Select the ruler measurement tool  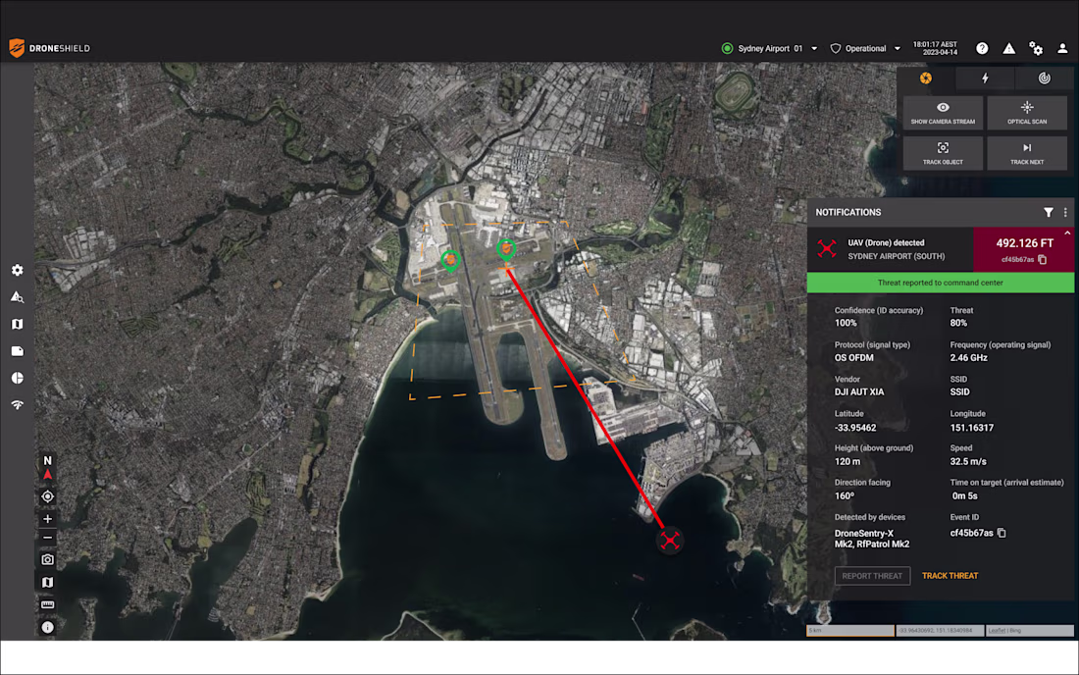click(47, 604)
